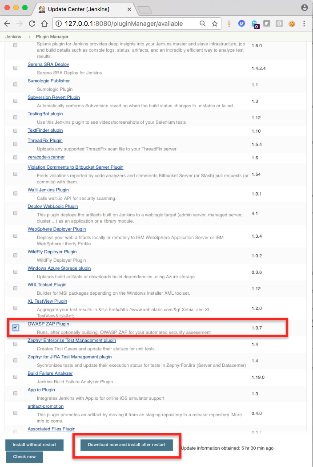The height and width of the screenshot is (467, 313).
Task: Check the WIX Toolset Plugin checkbox
Action: tap(15, 288)
